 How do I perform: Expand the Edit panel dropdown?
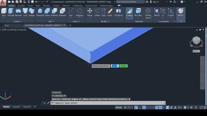coord(51,21)
